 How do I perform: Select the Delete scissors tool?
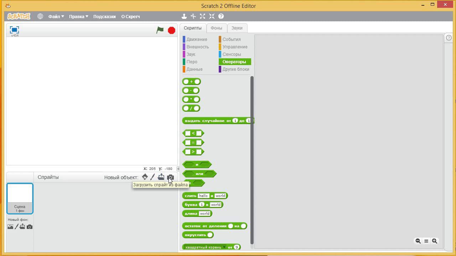coord(193,16)
